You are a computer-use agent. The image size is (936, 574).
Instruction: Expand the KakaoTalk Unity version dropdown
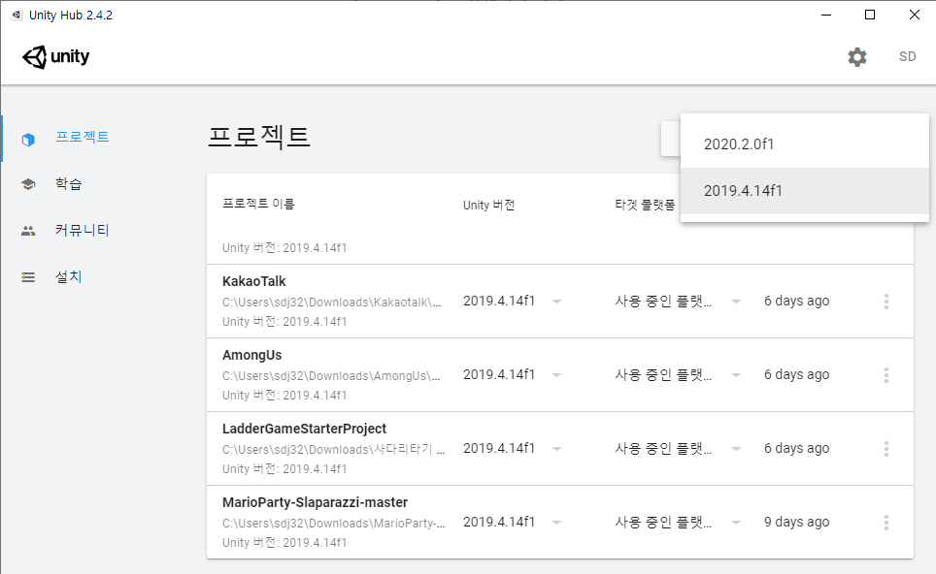click(556, 302)
